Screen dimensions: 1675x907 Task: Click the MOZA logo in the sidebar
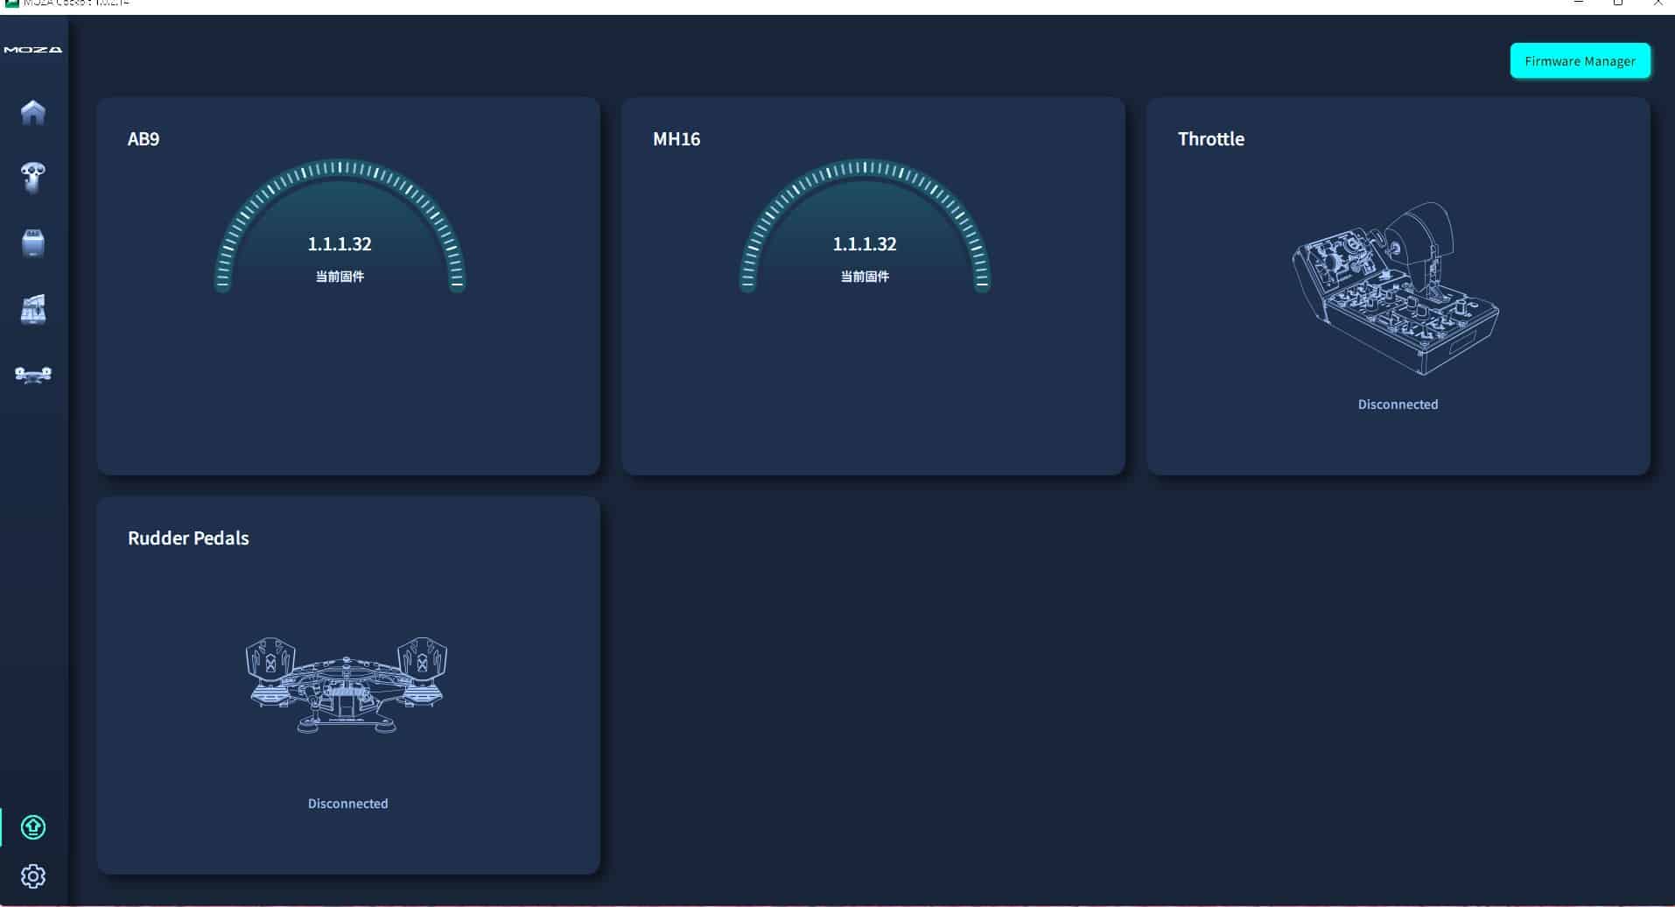(33, 50)
